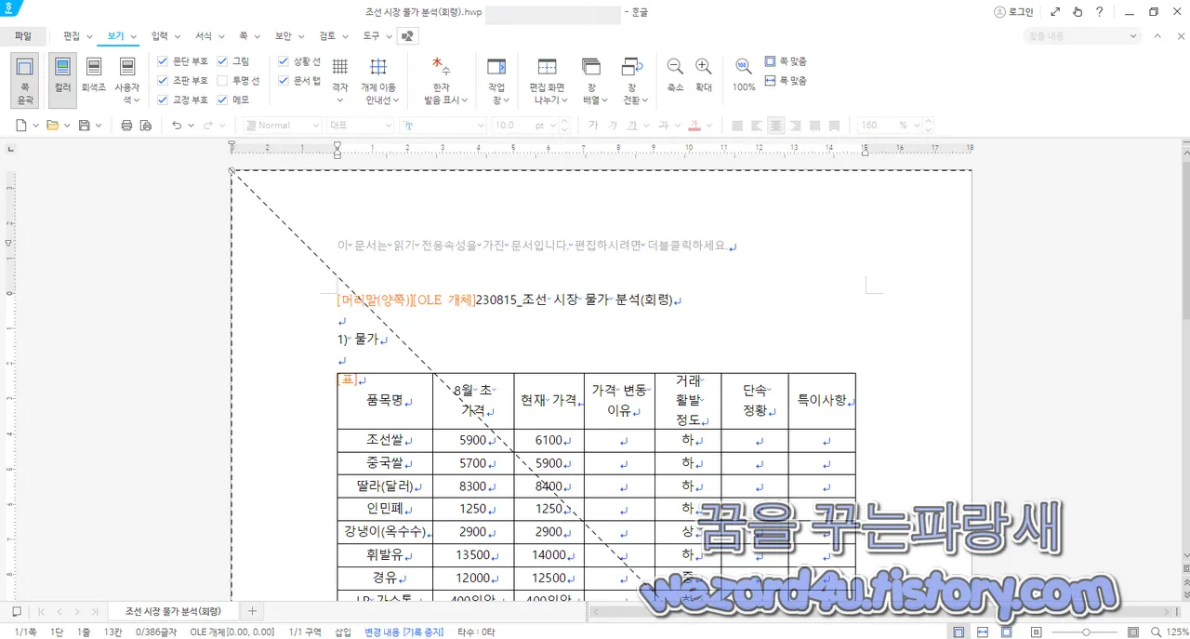This screenshot has width=1190, height=639.
Task: Click the right align icon
Action: (796, 125)
